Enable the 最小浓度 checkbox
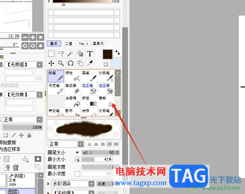Screen dimensions: 245x194 point(77,174)
